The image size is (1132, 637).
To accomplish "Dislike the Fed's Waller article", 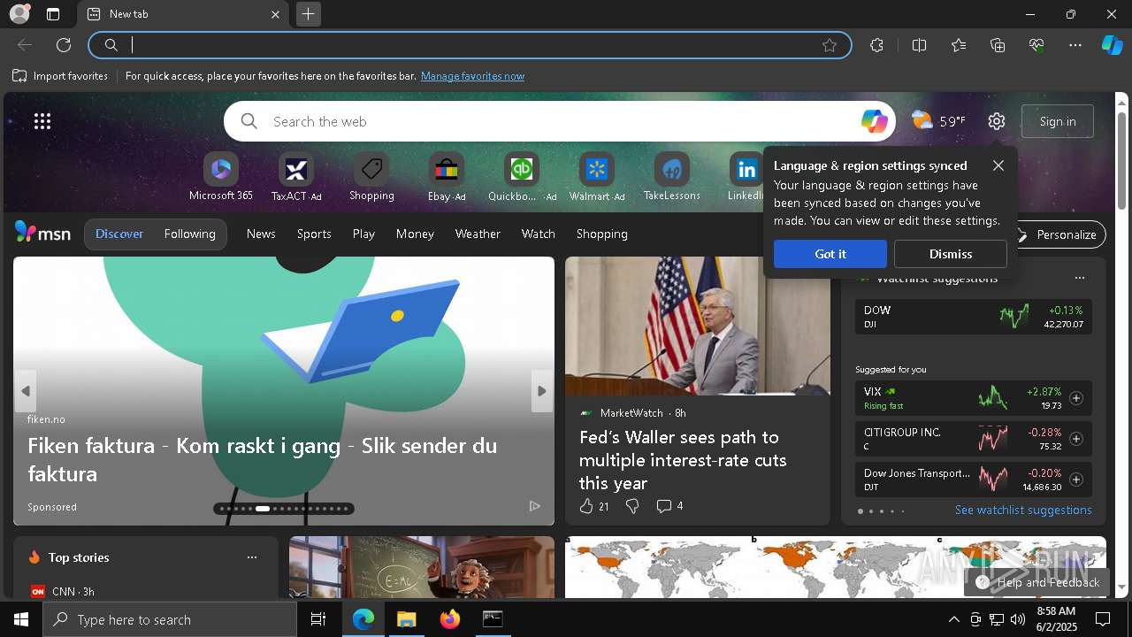I will click(x=632, y=506).
